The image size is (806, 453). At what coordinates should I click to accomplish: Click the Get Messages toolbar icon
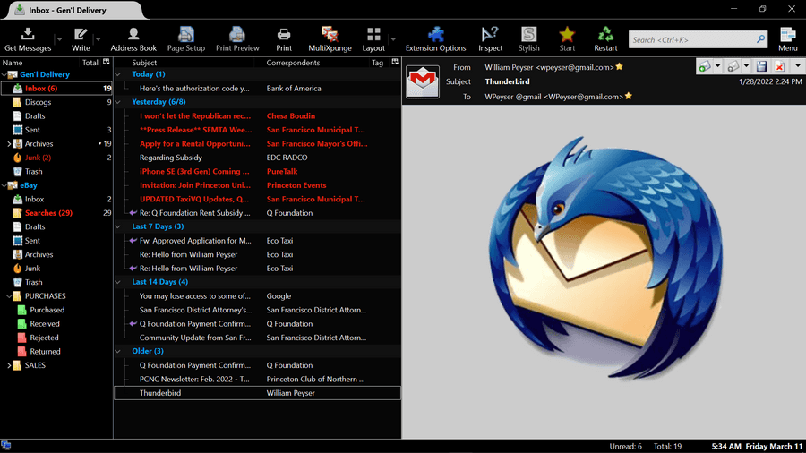[x=27, y=35]
